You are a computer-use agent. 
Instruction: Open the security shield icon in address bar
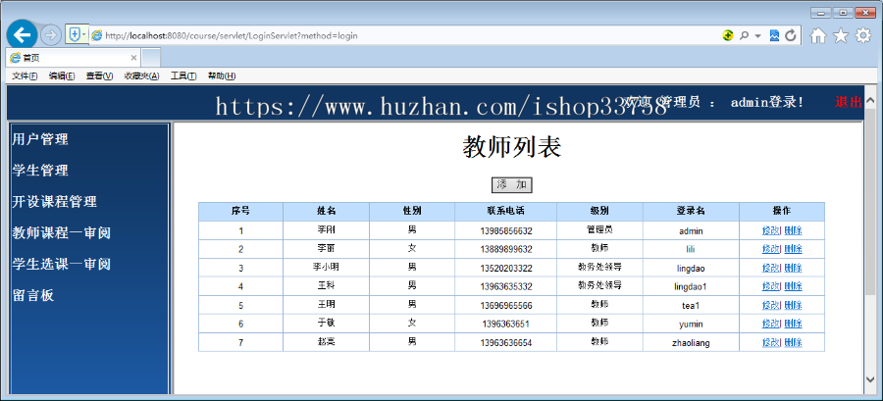(x=75, y=35)
